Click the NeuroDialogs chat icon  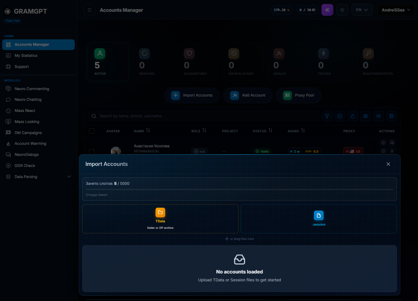click(x=8, y=155)
